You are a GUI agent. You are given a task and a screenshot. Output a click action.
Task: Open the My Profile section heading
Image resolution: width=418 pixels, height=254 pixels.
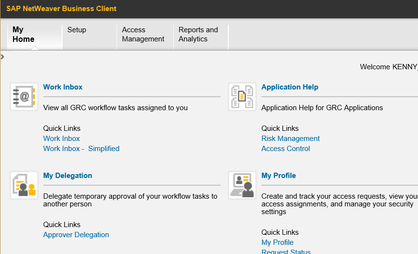point(278,176)
